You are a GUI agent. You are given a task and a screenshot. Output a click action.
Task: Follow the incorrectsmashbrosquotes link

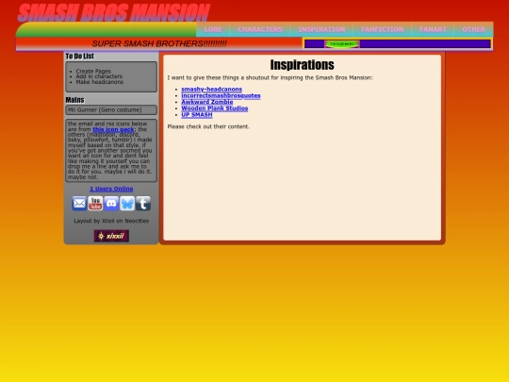[x=221, y=95]
